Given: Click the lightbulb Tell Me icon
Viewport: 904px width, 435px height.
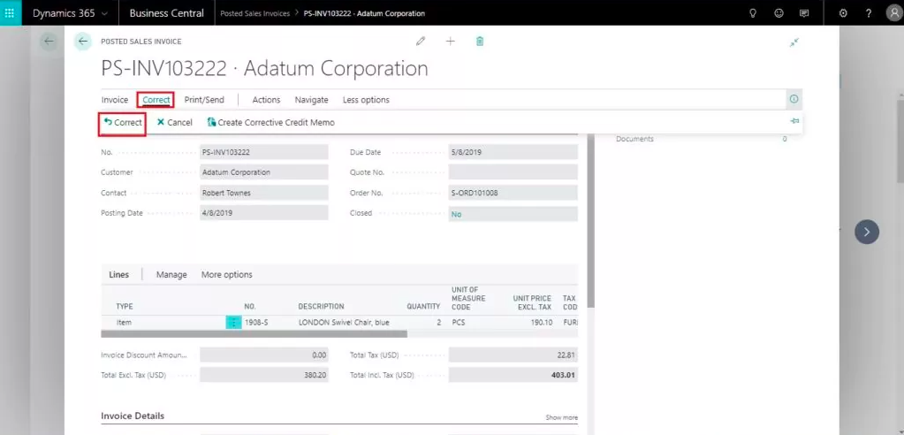Looking at the screenshot, I should (x=752, y=12).
